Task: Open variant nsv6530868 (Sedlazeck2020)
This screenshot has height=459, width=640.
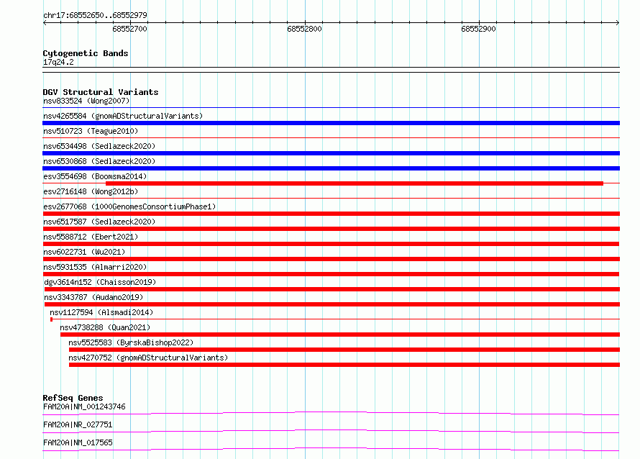Action: [x=99, y=161]
